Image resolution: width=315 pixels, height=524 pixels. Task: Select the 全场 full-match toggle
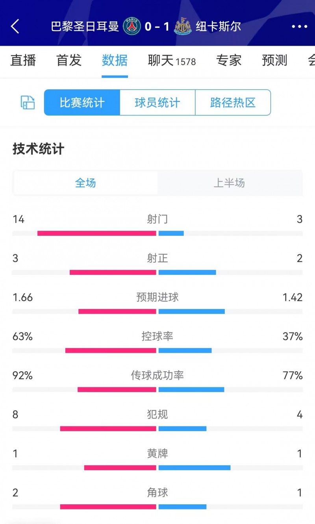pos(85,183)
